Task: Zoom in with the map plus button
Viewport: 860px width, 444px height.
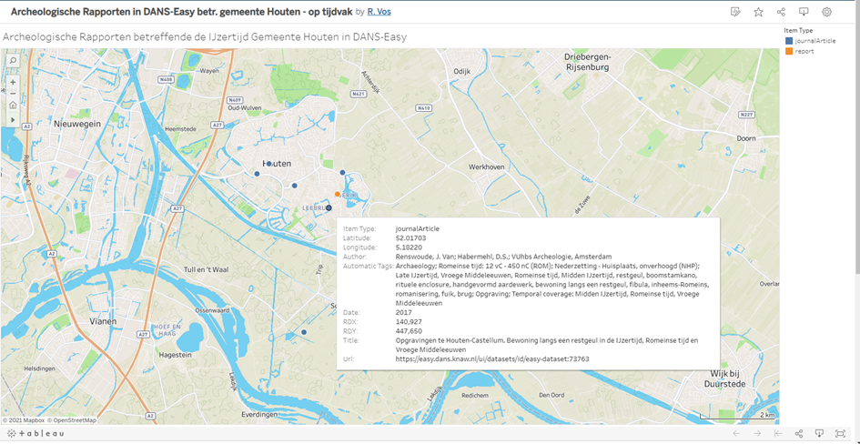Action: point(13,83)
